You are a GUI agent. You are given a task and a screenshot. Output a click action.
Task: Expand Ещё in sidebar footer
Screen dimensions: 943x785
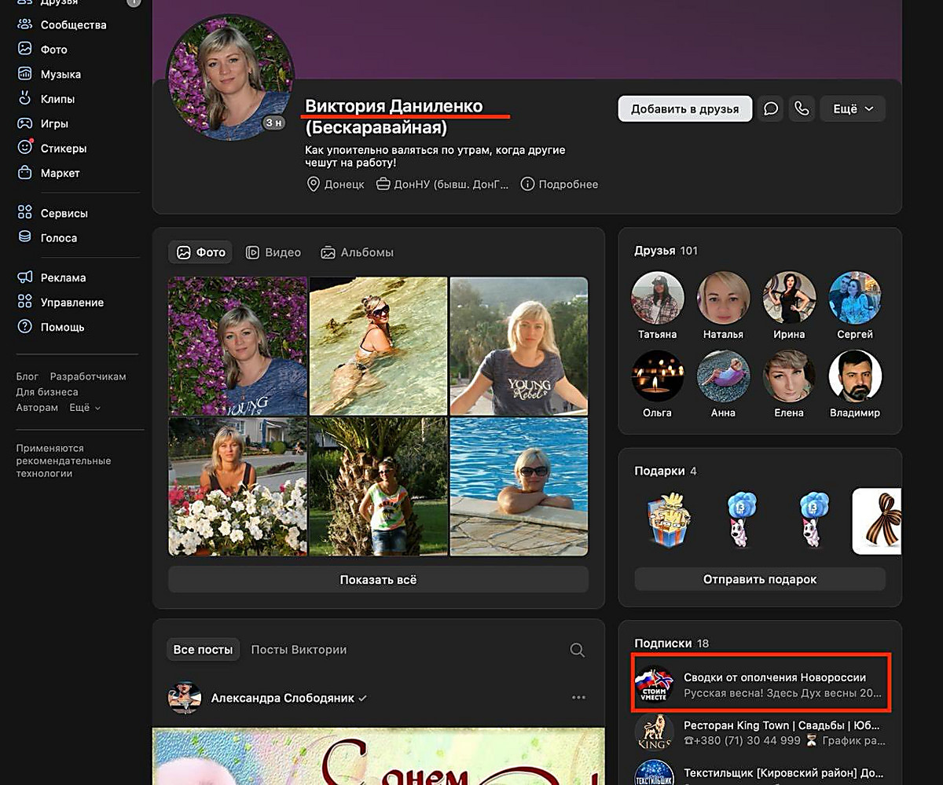[x=85, y=408]
